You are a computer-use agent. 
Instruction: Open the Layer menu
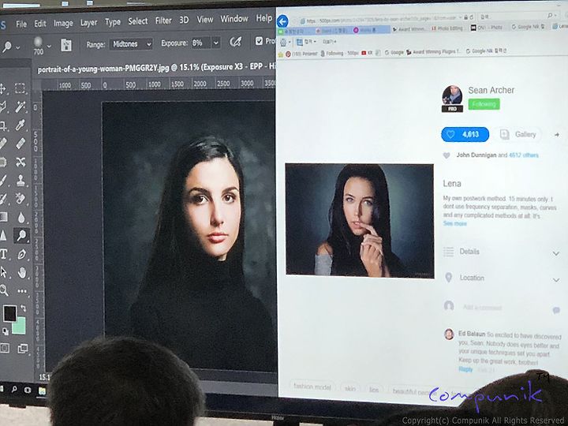88,22
